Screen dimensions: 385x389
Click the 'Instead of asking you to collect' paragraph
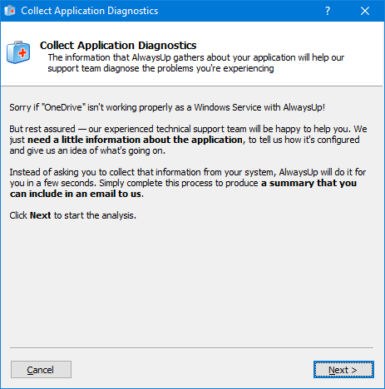(188, 183)
